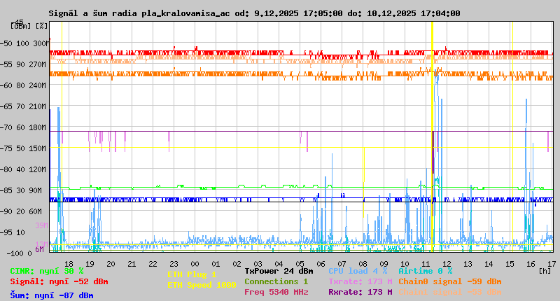
Task: Click the 'TxPower 24 dBm' legend label
Action: pos(279,271)
